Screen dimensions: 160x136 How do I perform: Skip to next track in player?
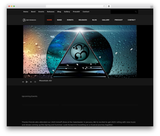tap(31, 82)
